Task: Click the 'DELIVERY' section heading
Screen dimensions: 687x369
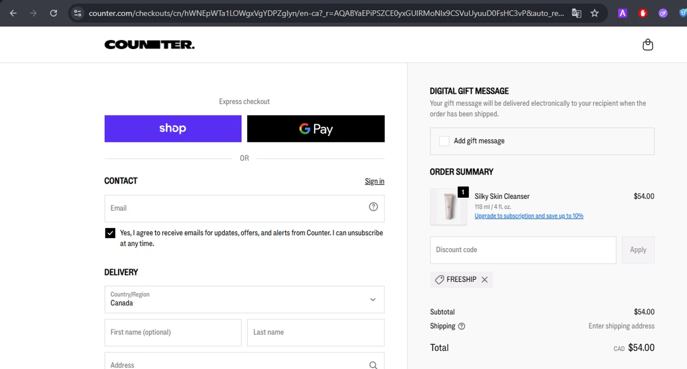Action: tap(121, 272)
